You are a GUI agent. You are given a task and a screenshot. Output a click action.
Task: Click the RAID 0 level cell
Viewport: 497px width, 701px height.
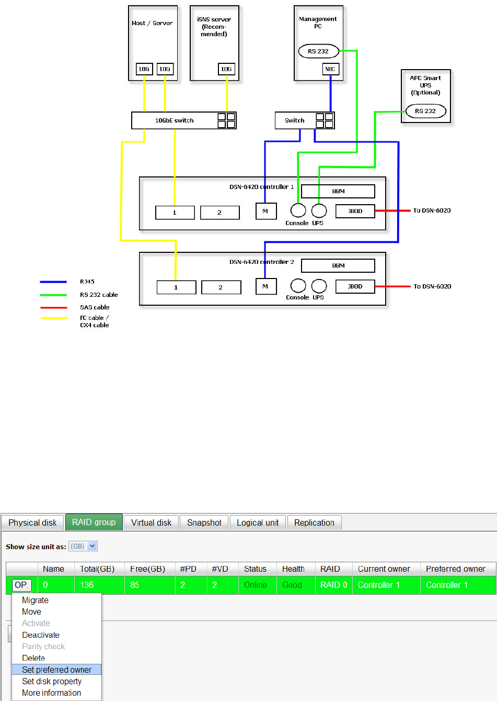pos(334,585)
